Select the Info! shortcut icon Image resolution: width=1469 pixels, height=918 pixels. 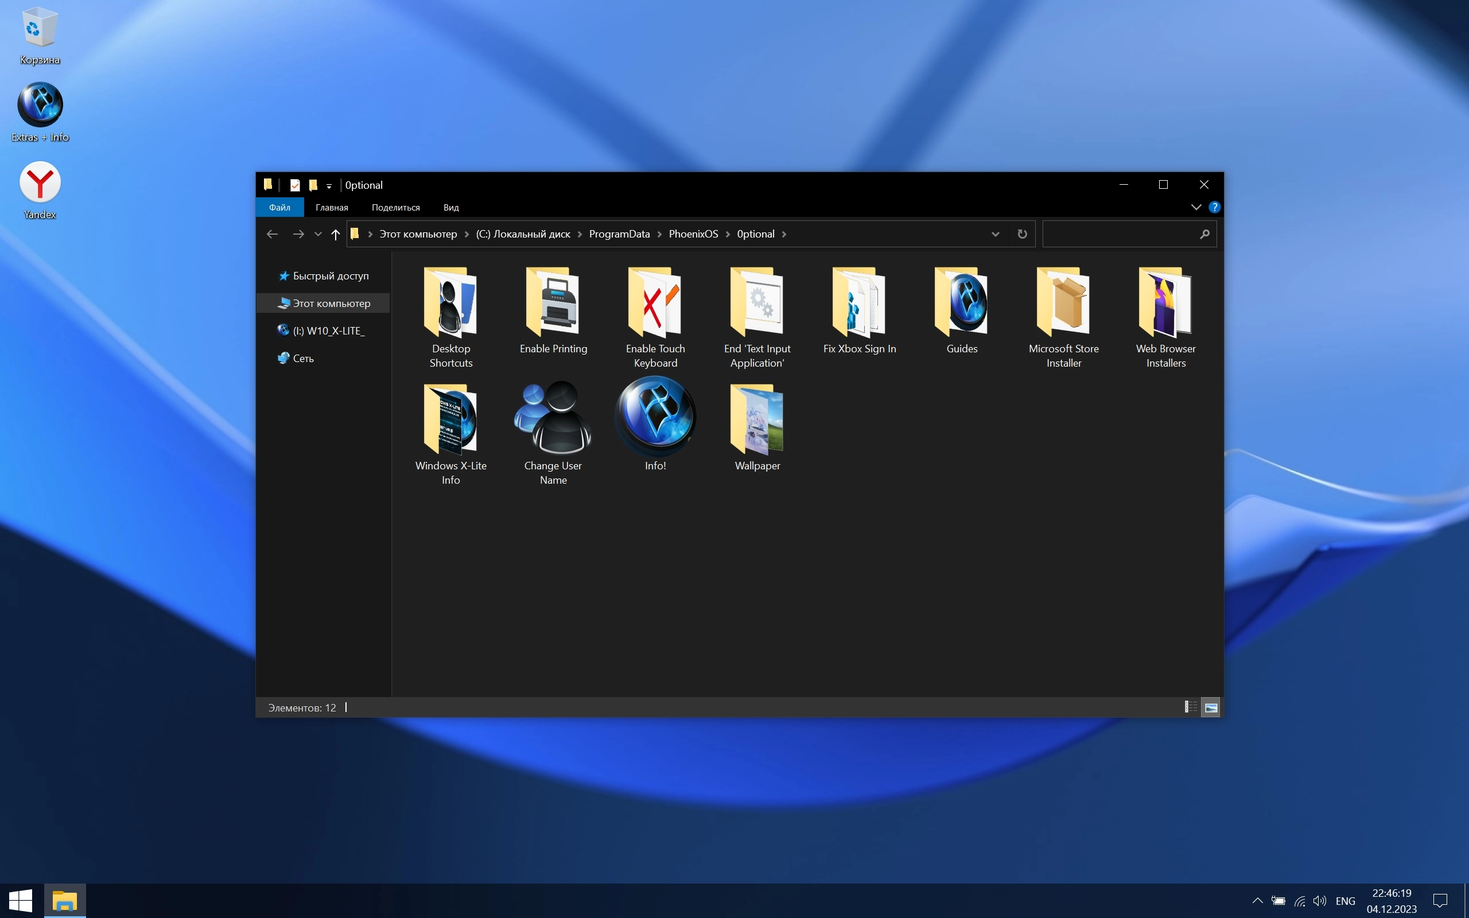click(655, 418)
